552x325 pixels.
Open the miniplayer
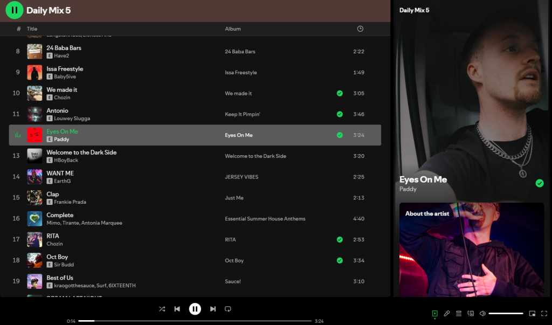pos(532,313)
